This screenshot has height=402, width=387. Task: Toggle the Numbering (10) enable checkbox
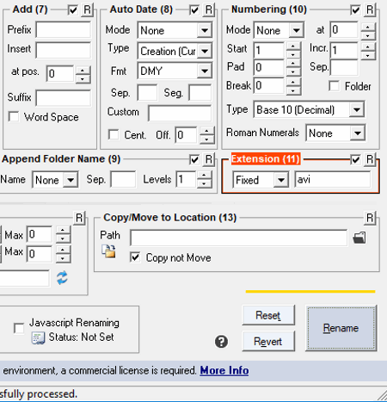tap(355, 10)
